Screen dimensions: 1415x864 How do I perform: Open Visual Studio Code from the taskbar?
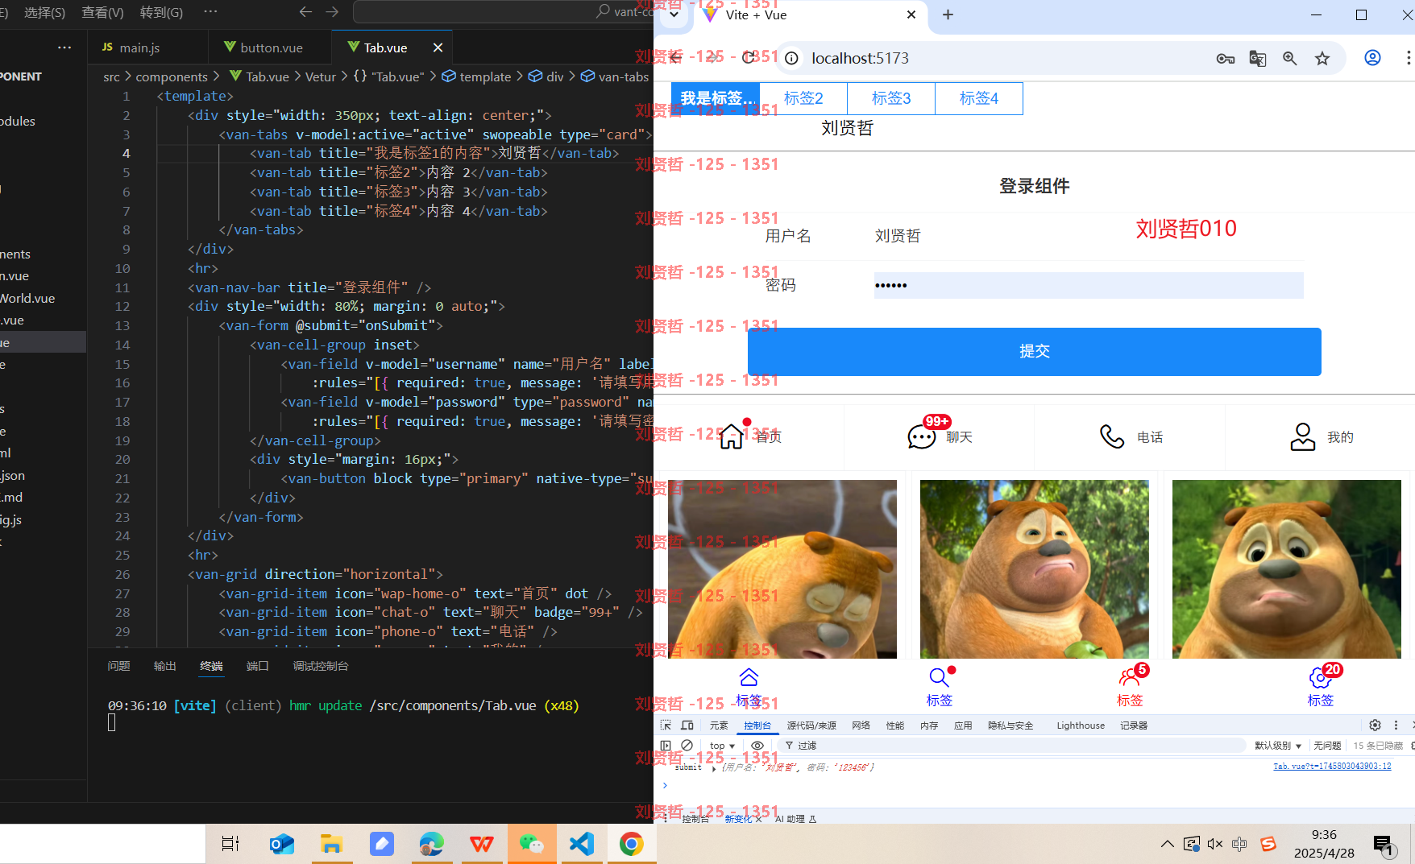point(582,844)
